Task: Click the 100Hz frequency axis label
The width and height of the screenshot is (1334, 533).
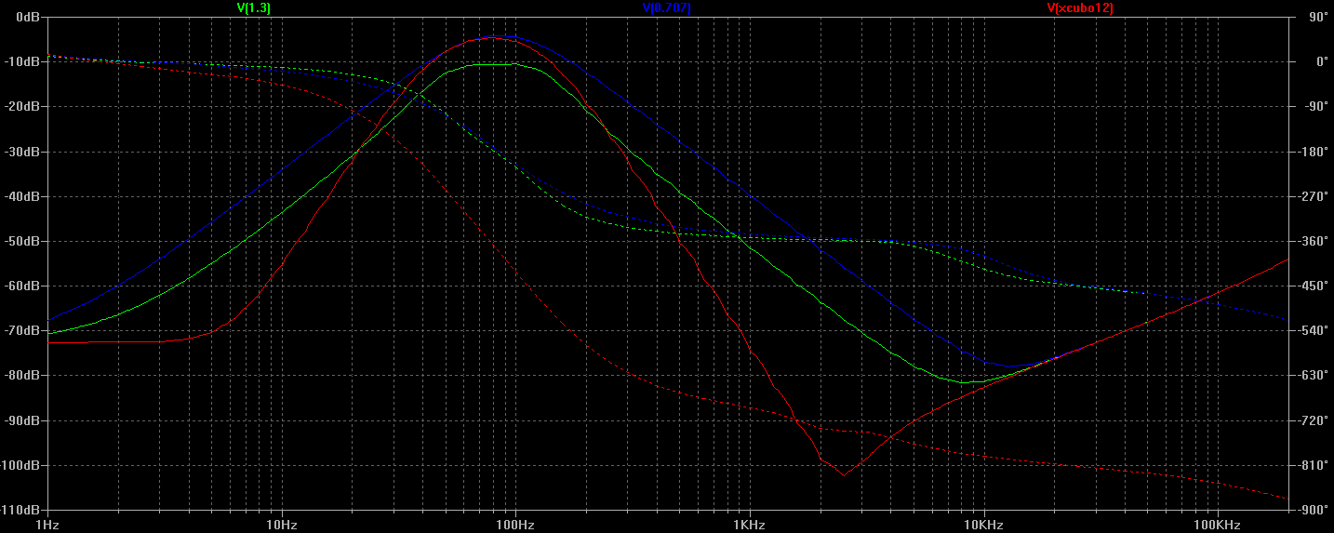Action: (x=514, y=526)
